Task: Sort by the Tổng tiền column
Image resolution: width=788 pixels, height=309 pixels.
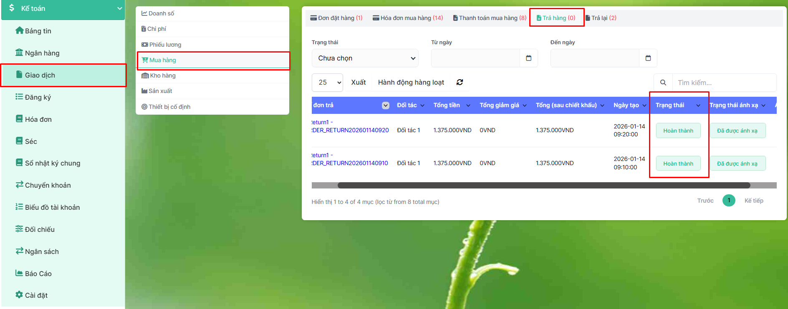Action: coord(447,105)
